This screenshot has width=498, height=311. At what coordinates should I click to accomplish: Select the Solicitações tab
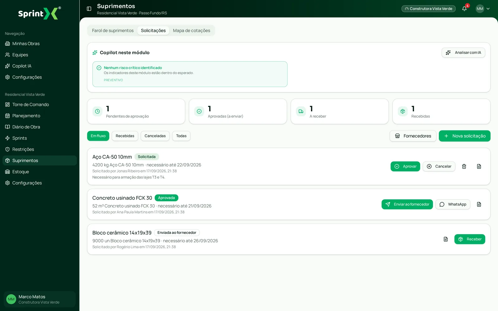[x=153, y=30]
